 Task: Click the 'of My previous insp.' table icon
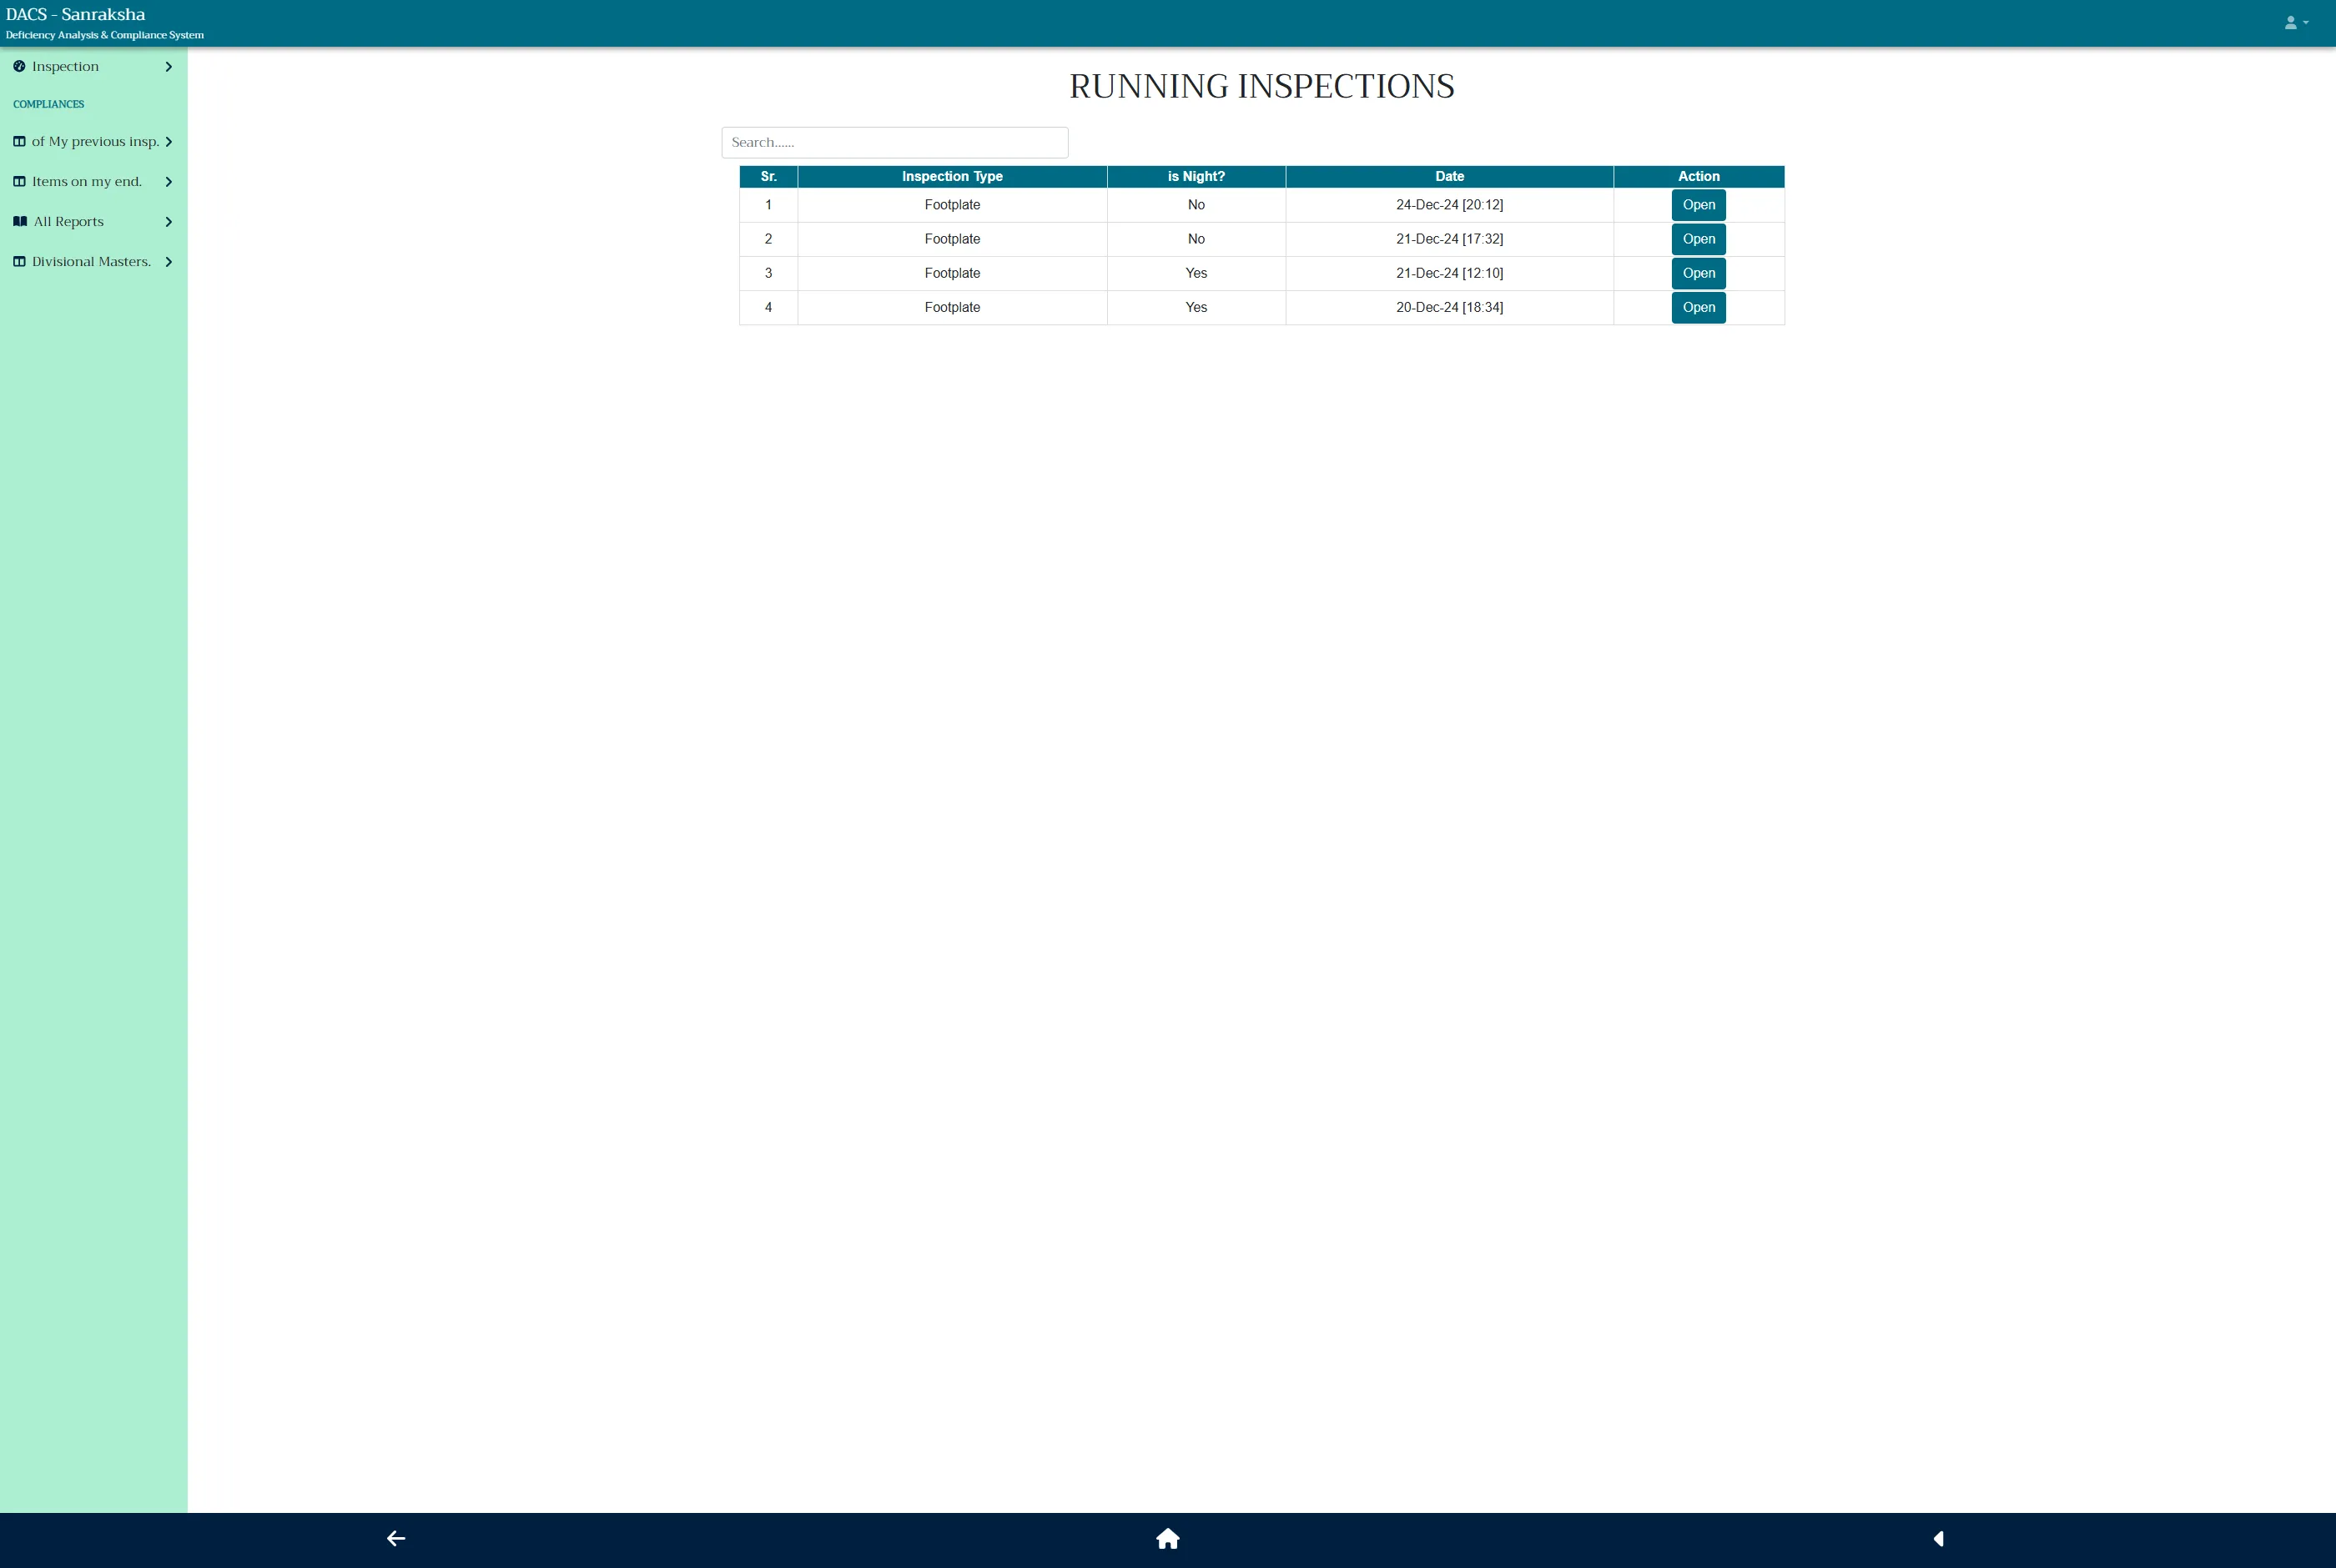pos(19,141)
